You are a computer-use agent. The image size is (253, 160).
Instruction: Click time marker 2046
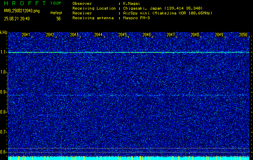coord(147,35)
